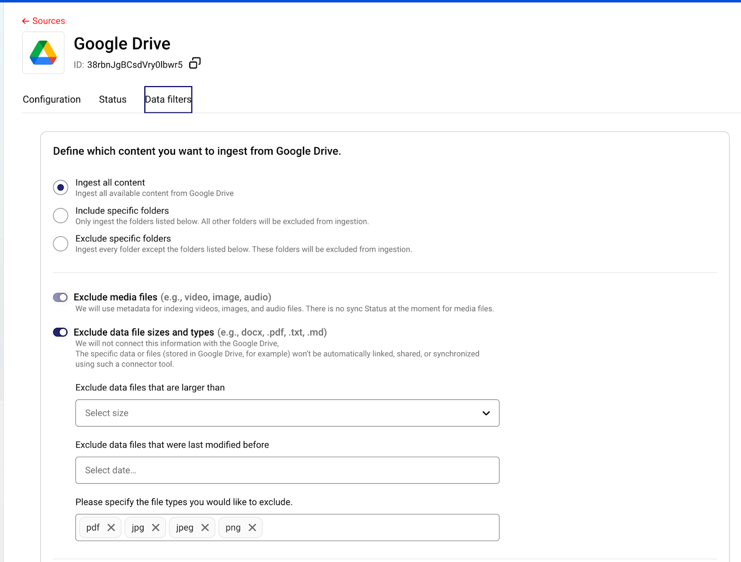Choose Include specific folders radio button

click(61, 215)
